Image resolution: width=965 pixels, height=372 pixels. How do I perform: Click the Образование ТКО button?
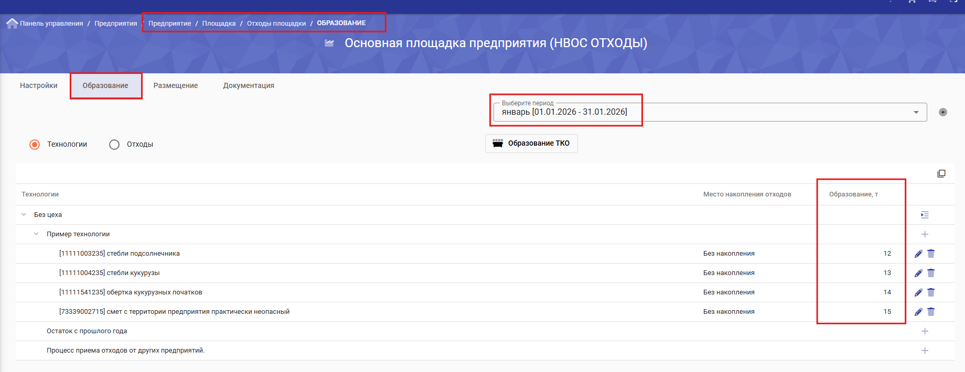pyautogui.click(x=531, y=144)
